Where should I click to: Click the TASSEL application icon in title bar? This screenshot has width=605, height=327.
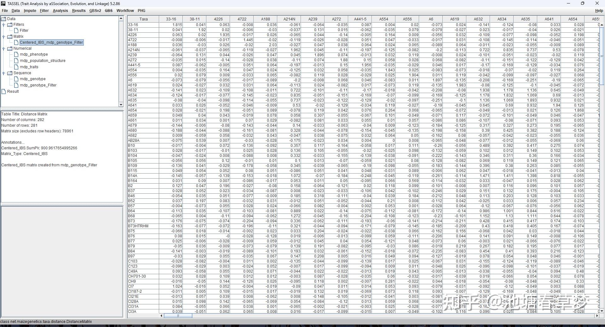point(3,3)
